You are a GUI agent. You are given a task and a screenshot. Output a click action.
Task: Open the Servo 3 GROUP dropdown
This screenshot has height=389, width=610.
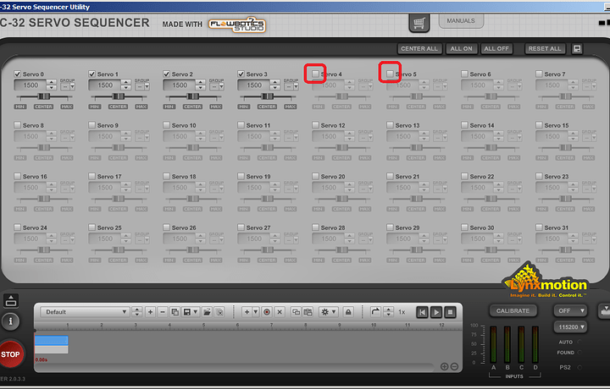point(291,86)
